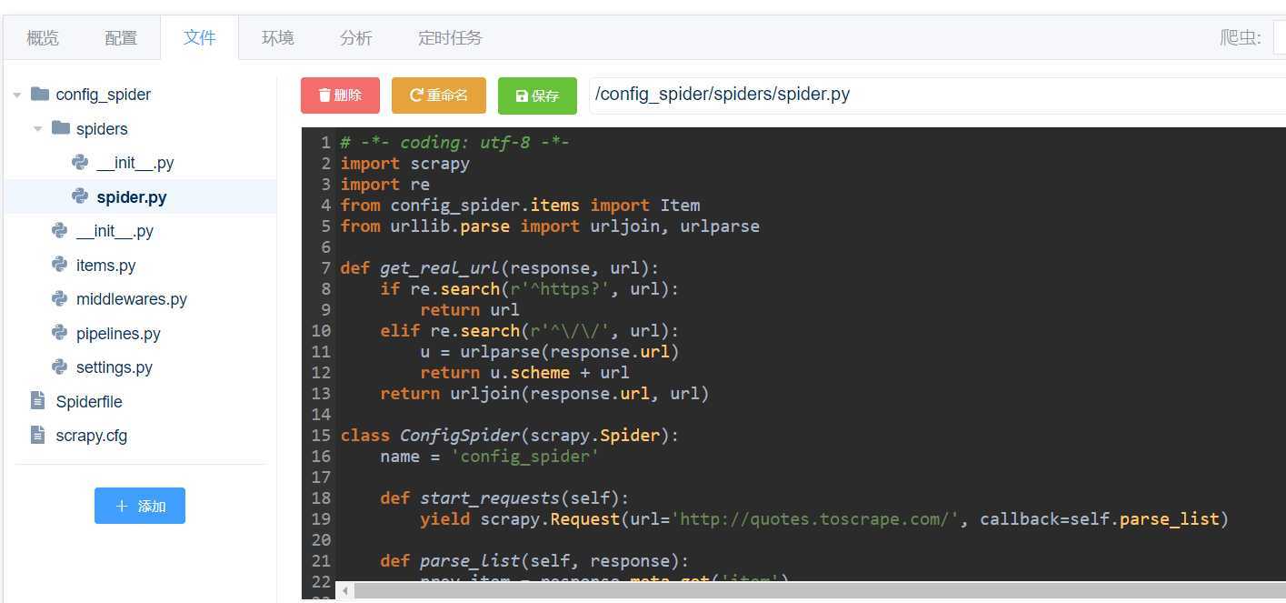Open settings.py in the file tree

pyautogui.click(x=115, y=367)
